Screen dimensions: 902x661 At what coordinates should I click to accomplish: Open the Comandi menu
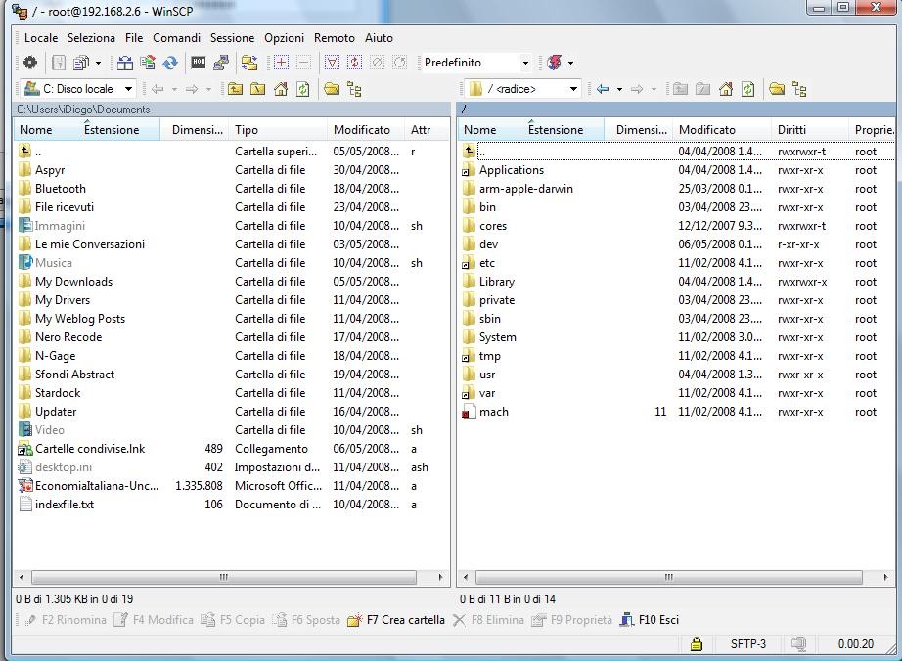pos(176,38)
